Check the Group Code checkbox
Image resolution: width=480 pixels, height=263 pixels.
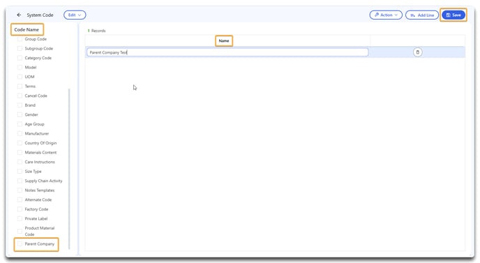20,39
